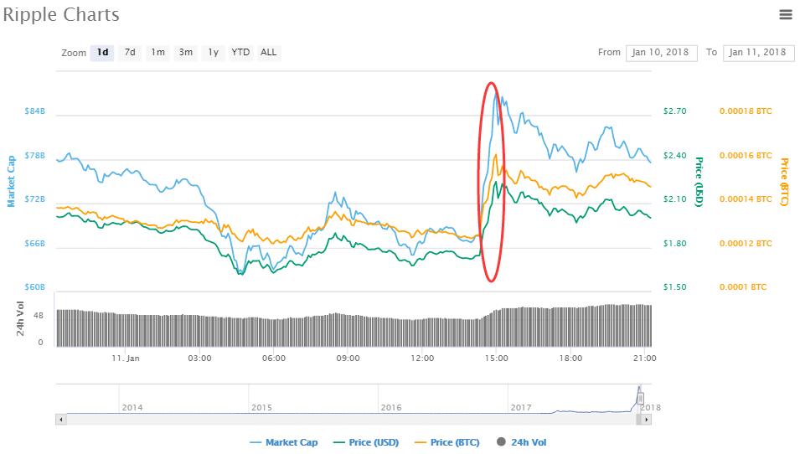
Task: Click the To date field Jan 11, 2018
Action: pyautogui.click(x=758, y=53)
